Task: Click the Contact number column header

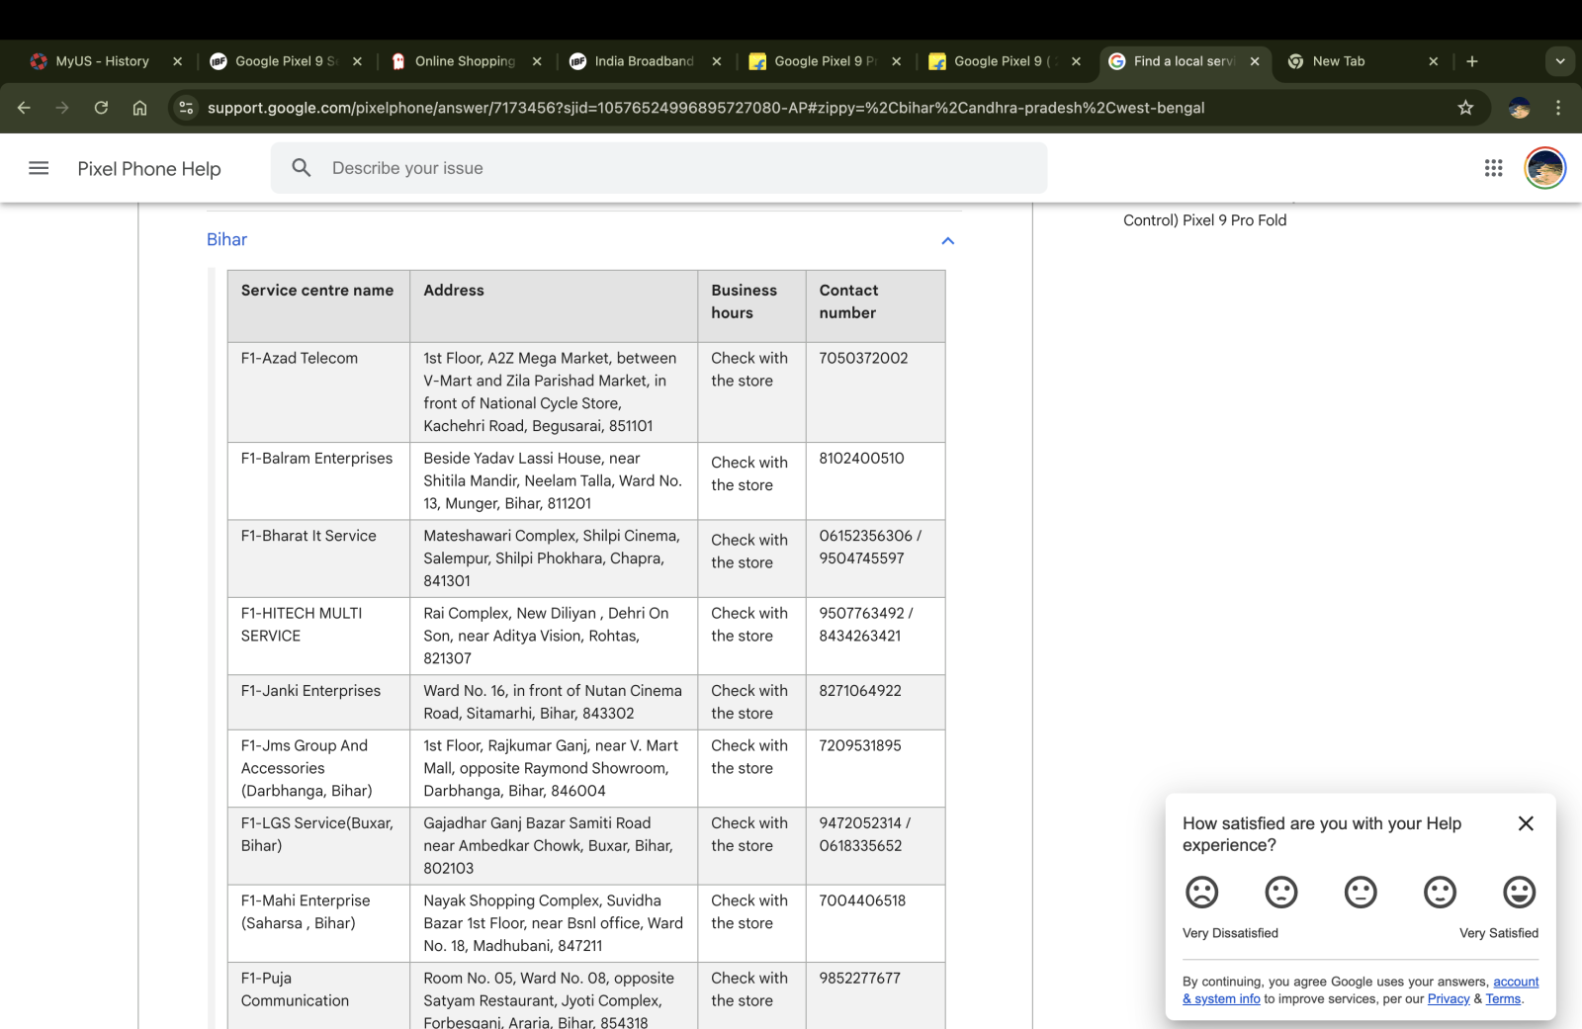Action: (x=875, y=306)
